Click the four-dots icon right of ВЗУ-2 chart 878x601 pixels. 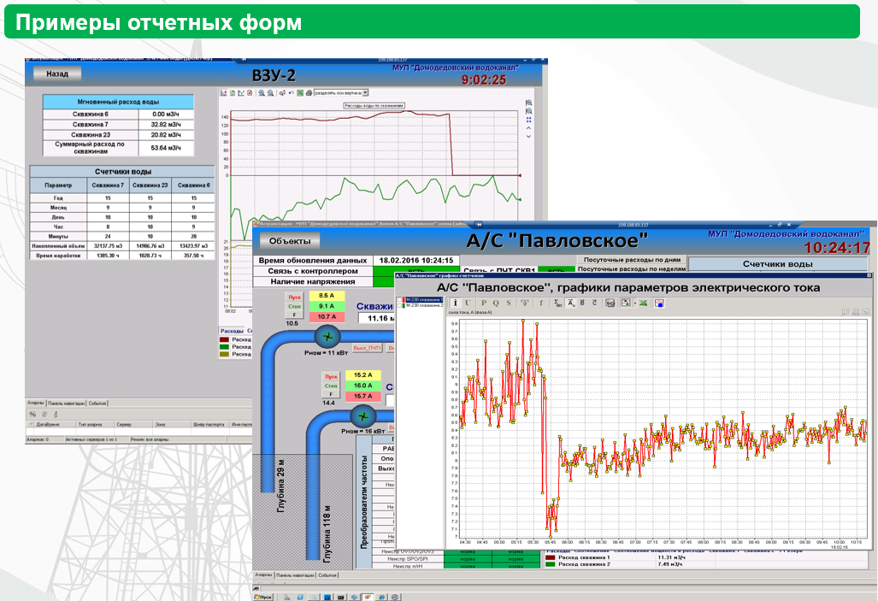(x=528, y=120)
